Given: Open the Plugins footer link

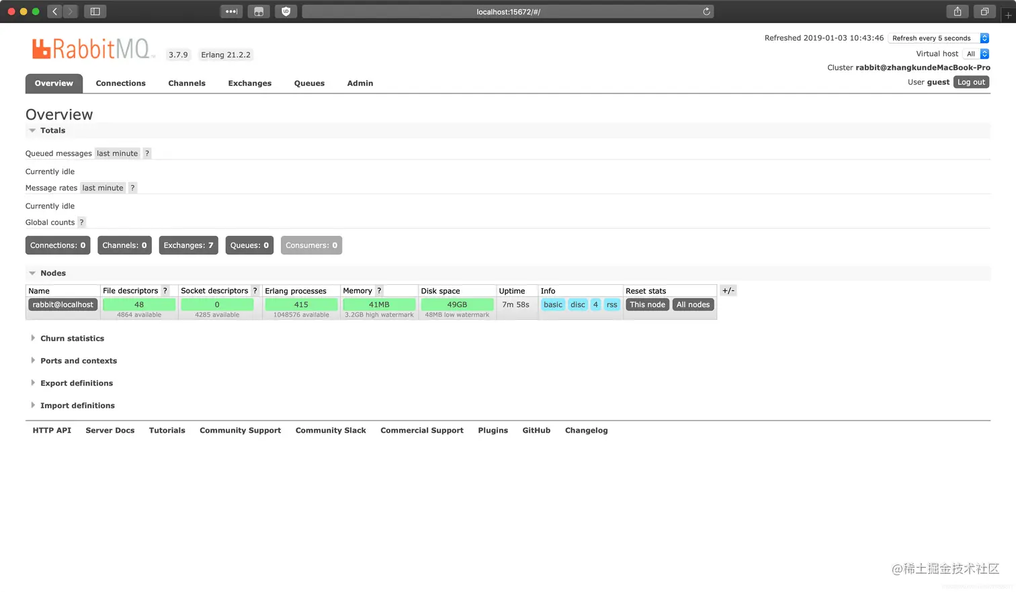Looking at the screenshot, I should tap(493, 431).
